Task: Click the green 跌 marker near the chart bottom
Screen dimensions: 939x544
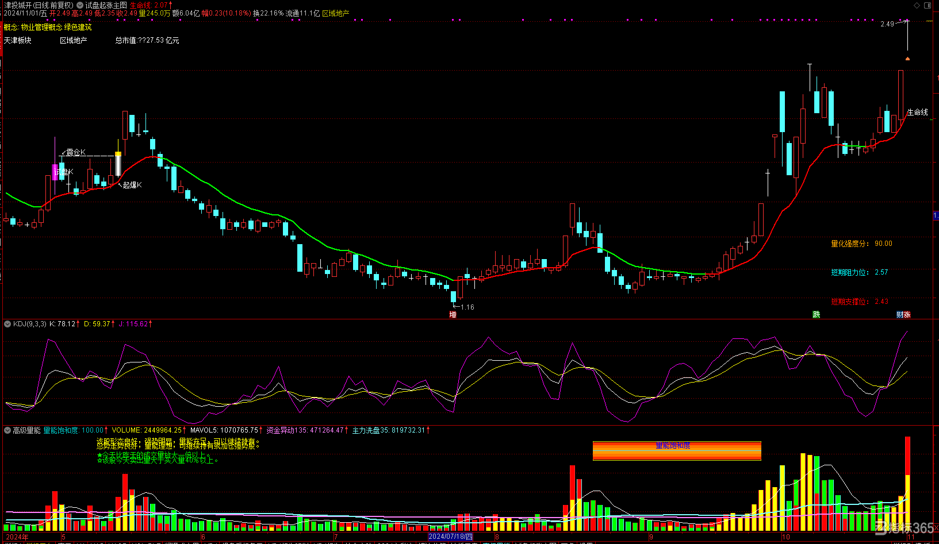Action: [x=816, y=315]
